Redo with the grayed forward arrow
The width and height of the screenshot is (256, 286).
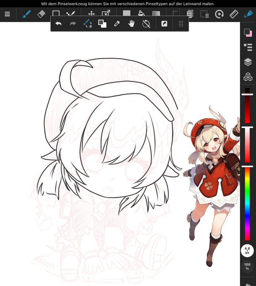point(73,24)
